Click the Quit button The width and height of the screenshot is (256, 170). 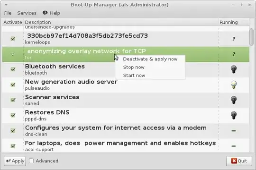(x=239, y=161)
